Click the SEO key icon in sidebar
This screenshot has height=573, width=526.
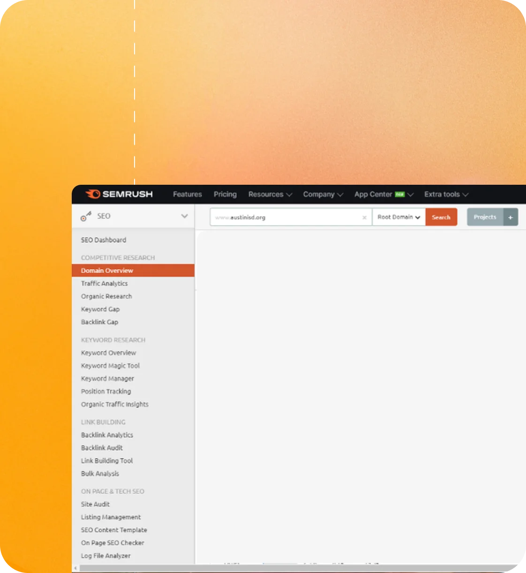tap(86, 216)
